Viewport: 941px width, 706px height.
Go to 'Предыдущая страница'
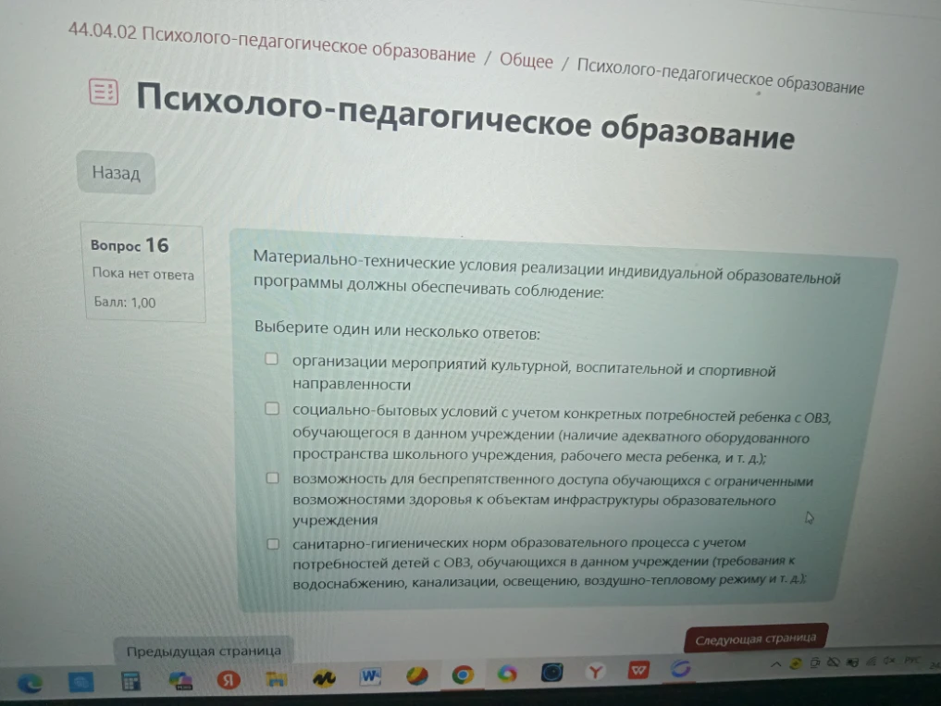click(x=204, y=650)
